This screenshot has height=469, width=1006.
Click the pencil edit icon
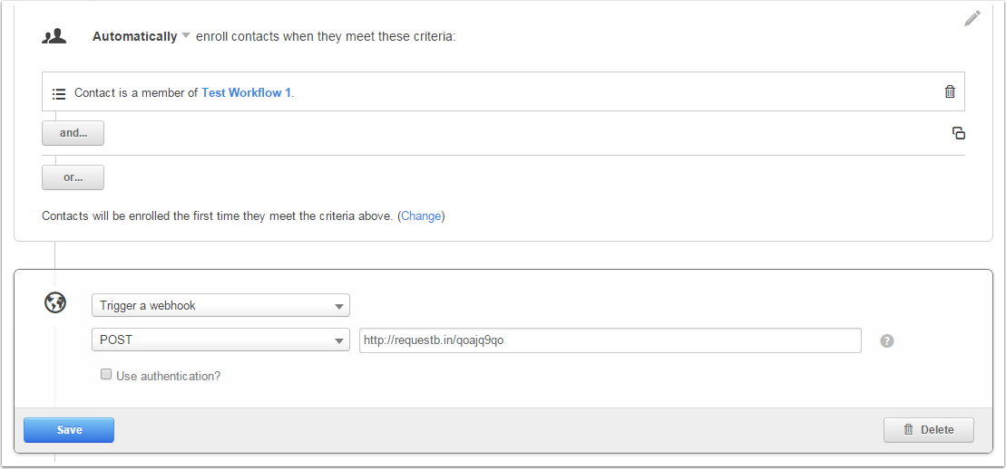coord(972,18)
